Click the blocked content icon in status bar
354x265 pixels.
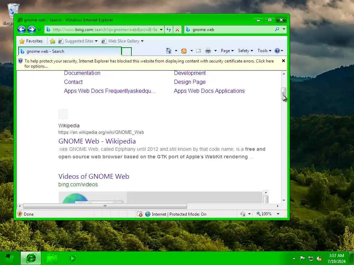(x=140, y=214)
